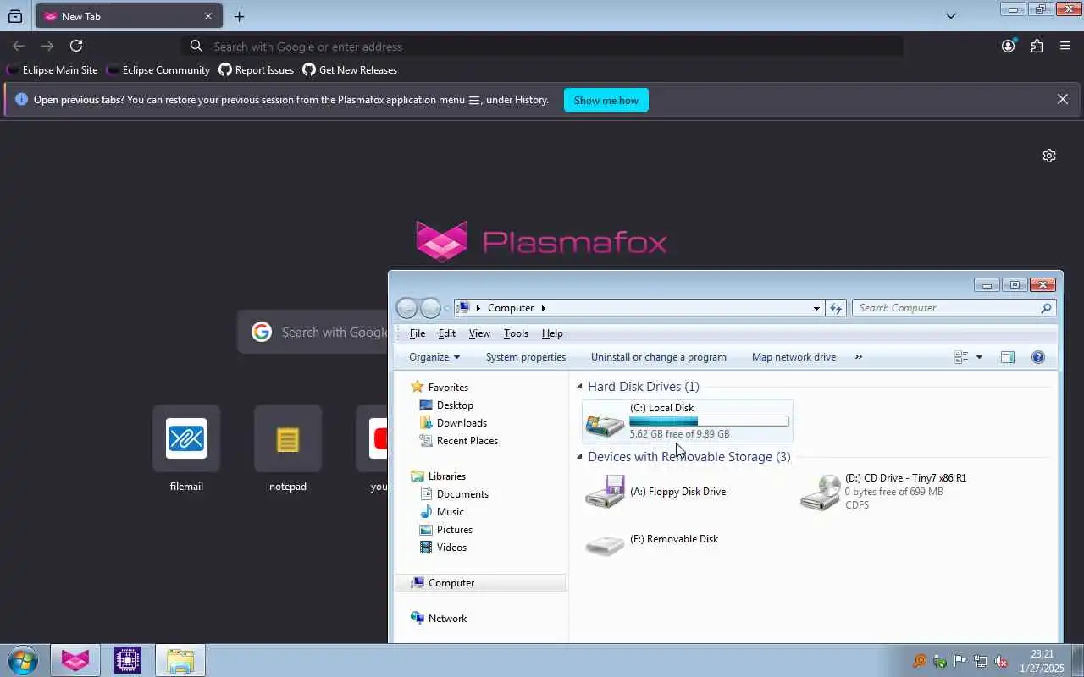
Task: Open the Report Issues bookmark
Action: pos(257,70)
